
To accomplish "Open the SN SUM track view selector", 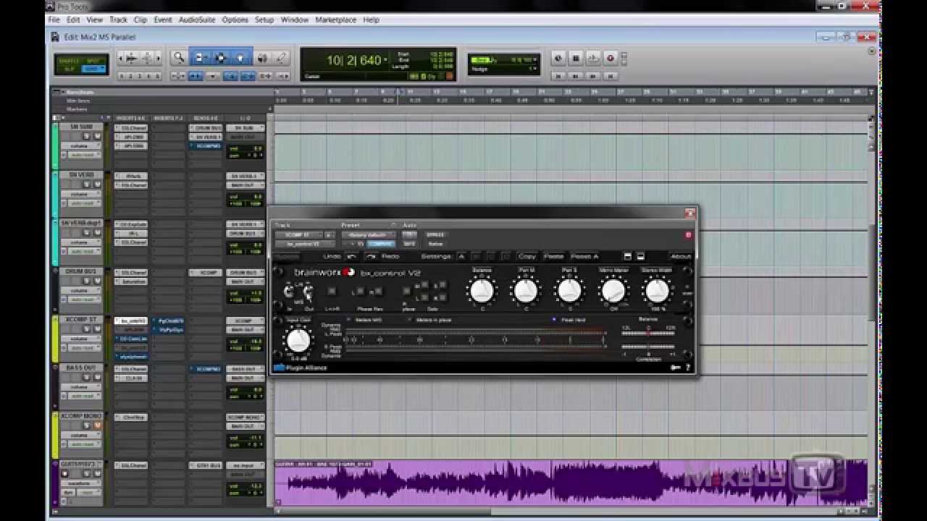I will click(x=81, y=145).
